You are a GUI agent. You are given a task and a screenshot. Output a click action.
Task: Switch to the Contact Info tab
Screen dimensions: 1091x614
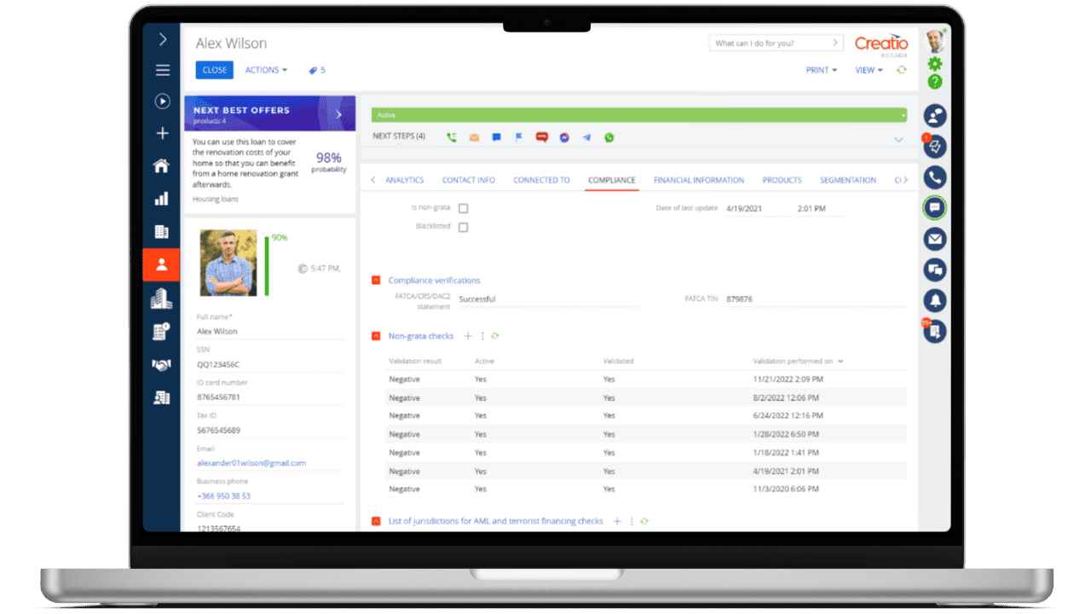468,180
